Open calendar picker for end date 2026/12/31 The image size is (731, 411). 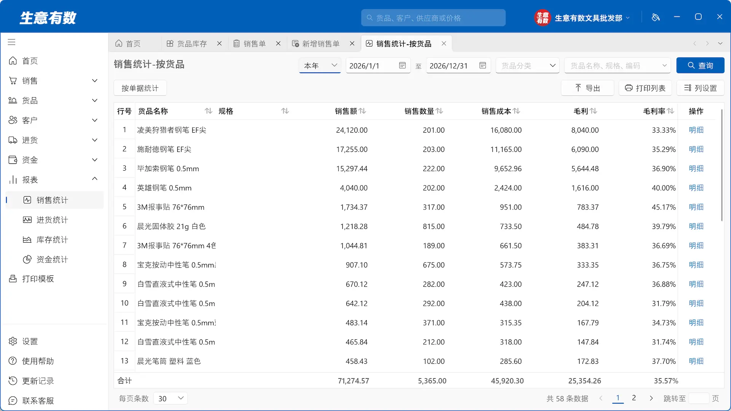pos(483,66)
